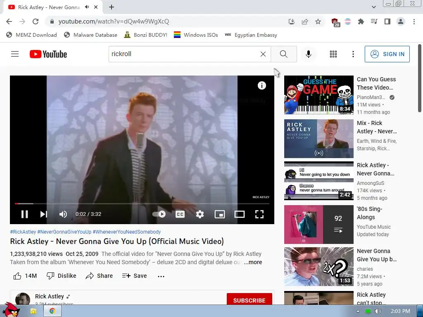The height and width of the screenshot is (317, 423).
Task: Bookmark this page with star
Action: [318, 21]
